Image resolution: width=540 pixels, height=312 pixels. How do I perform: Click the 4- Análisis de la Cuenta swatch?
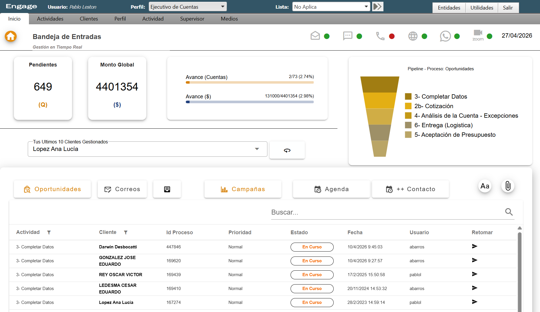pyautogui.click(x=408, y=115)
